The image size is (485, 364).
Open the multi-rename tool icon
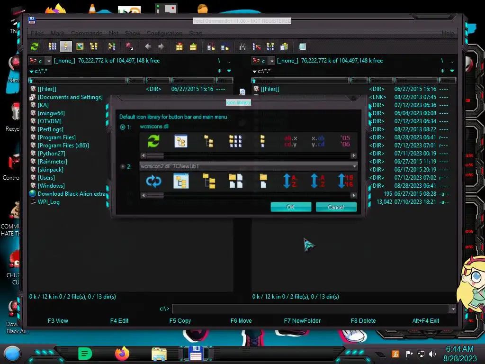click(256, 47)
